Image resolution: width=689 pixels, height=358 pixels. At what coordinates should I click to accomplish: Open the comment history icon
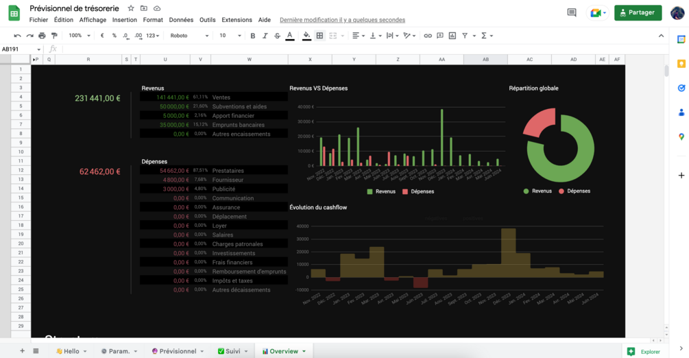click(x=572, y=13)
